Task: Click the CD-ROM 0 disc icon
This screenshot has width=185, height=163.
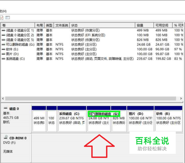Action: click(x=6, y=137)
